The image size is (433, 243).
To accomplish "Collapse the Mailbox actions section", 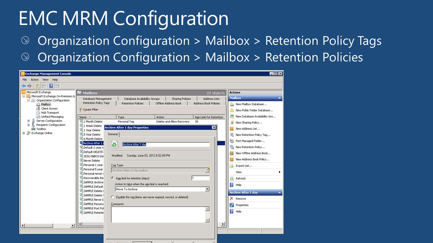I will click(280, 98).
